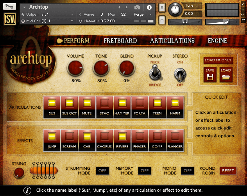Click the Tune knob
Screen dimensions: 247x196
[x=175, y=9]
